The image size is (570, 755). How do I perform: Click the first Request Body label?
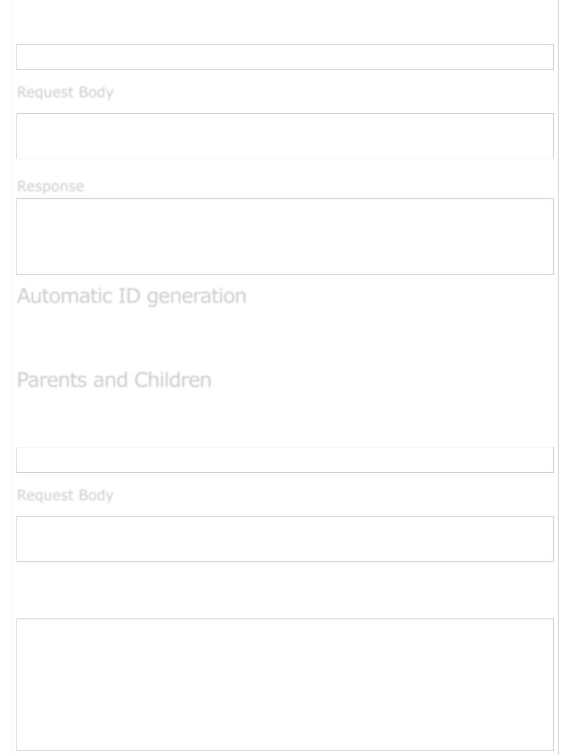[65, 92]
